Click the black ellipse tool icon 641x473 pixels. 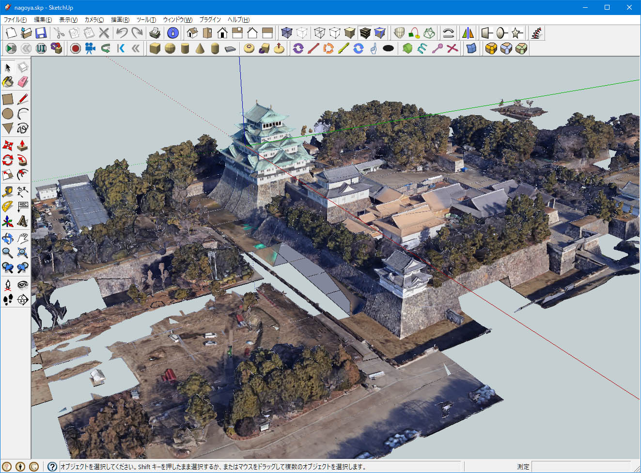[x=388, y=48]
